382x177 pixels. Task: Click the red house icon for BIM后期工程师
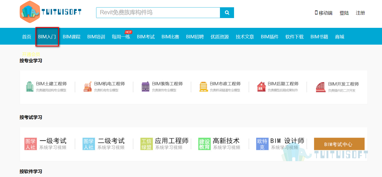261,87
